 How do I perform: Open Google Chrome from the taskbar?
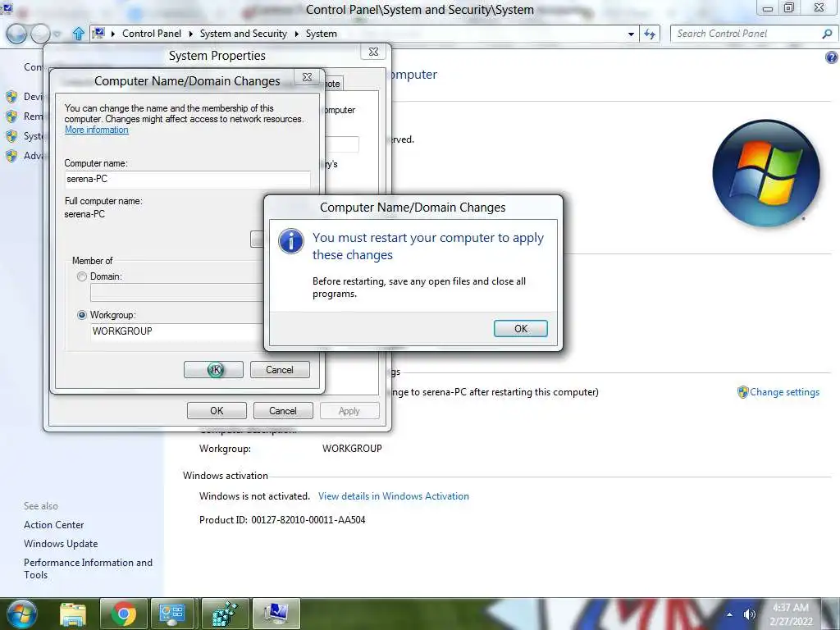coord(124,614)
